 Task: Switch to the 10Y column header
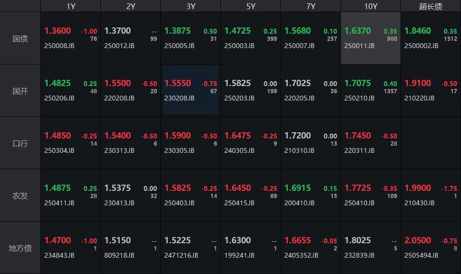(371, 6)
